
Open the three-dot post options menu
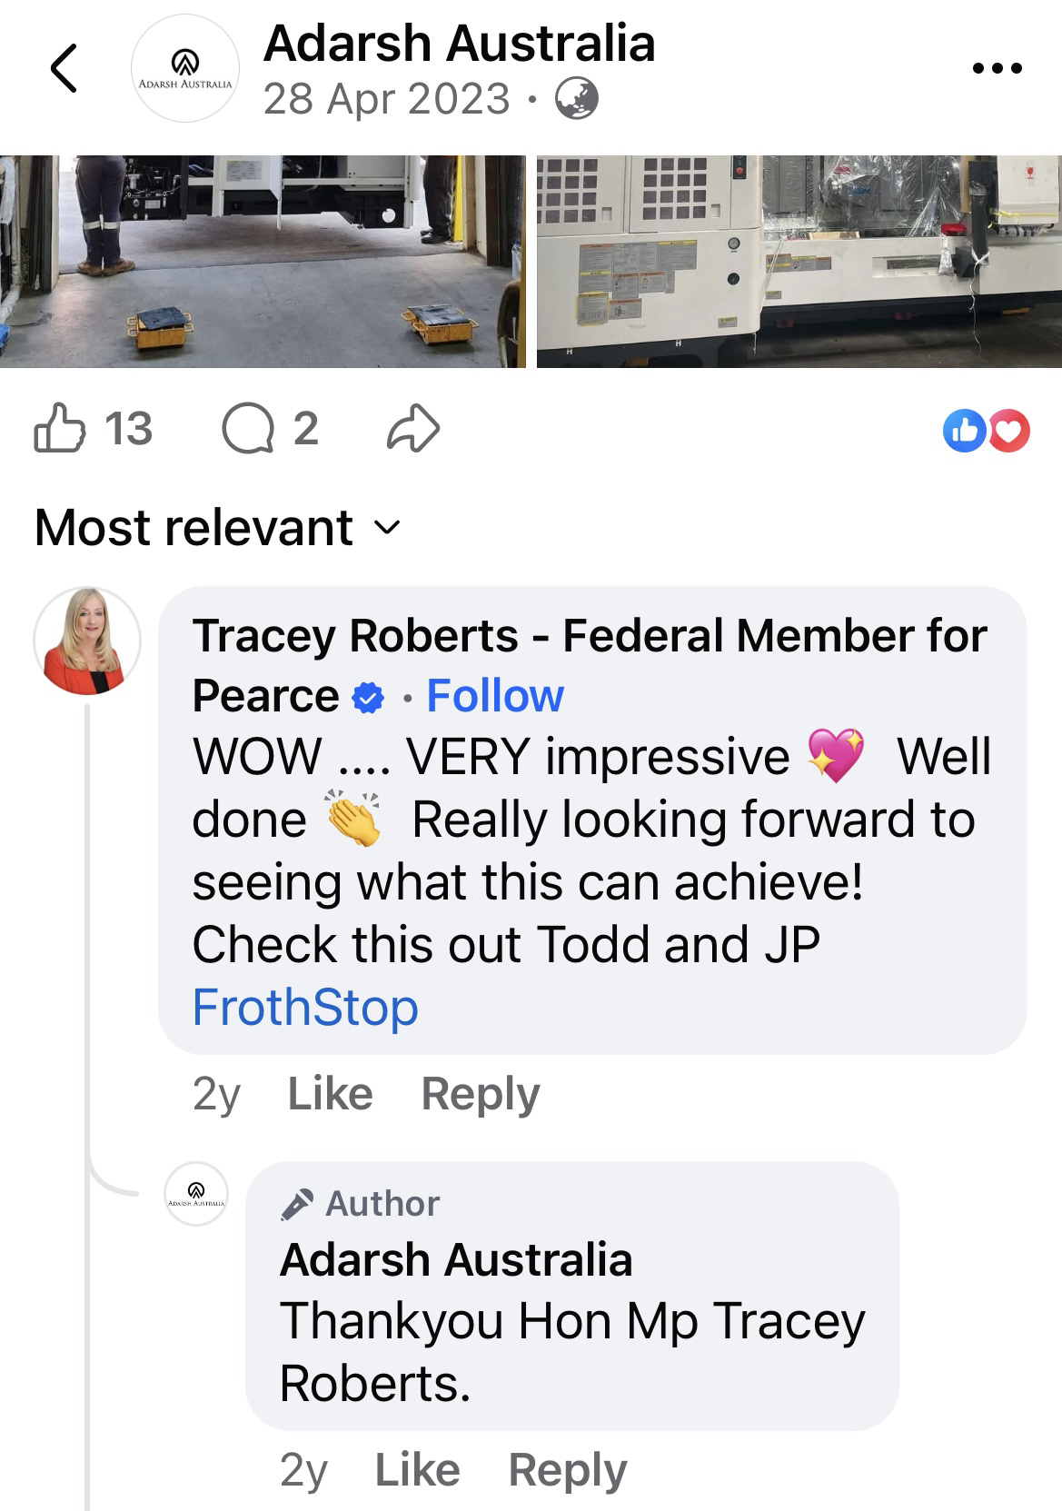pyautogui.click(x=997, y=68)
